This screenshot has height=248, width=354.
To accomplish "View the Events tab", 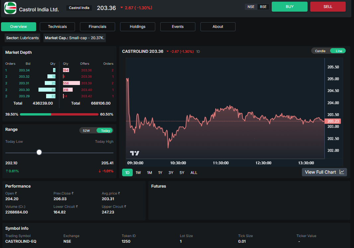I will [177, 27].
